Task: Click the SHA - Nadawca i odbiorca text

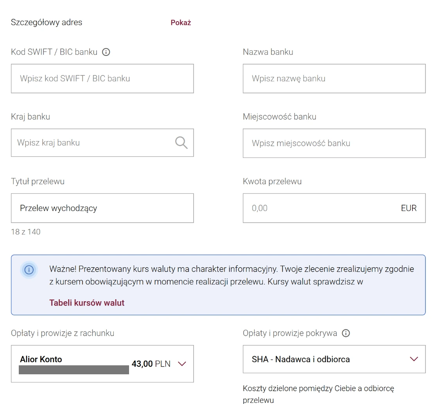Action: [301, 359]
